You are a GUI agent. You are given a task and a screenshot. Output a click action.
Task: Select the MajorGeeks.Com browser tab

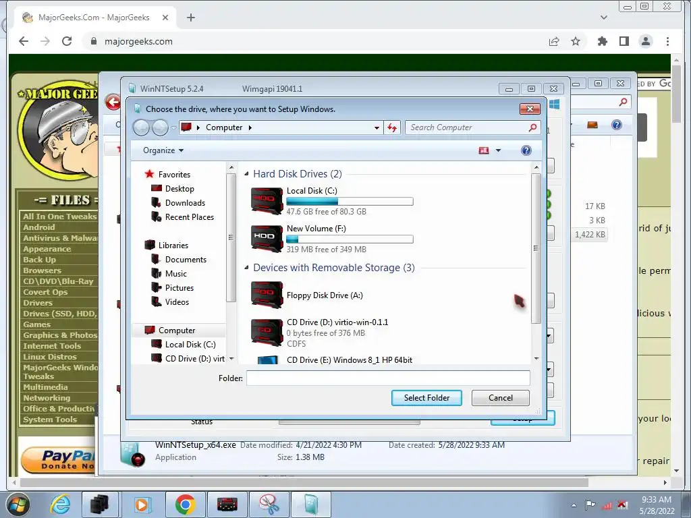(x=93, y=18)
